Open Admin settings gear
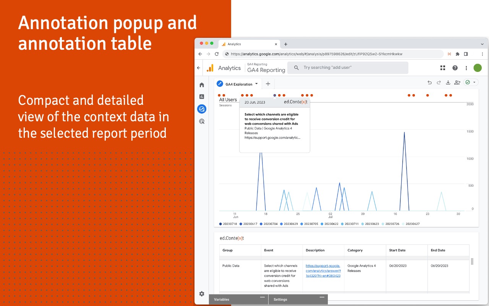The image size is (489, 306). (x=202, y=294)
